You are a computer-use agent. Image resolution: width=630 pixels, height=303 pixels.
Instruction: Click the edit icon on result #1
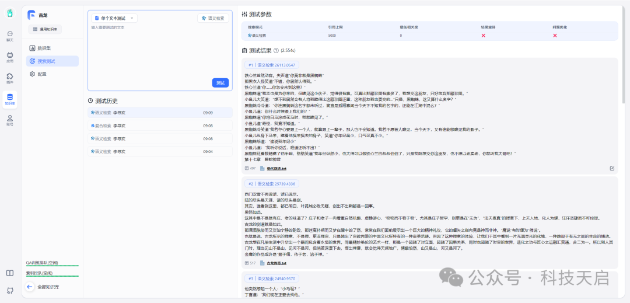click(x=612, y=168)
